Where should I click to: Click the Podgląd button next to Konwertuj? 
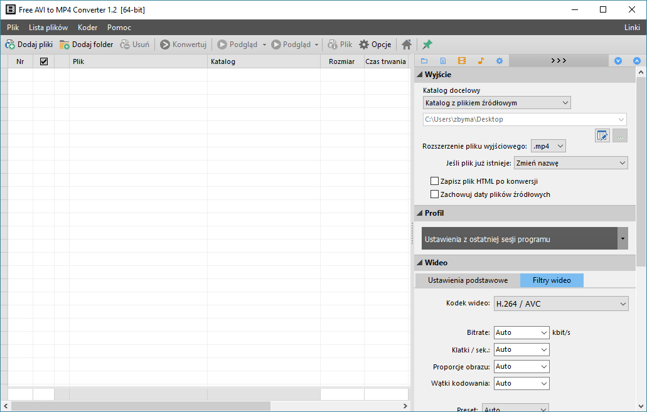tap(237, 45)
